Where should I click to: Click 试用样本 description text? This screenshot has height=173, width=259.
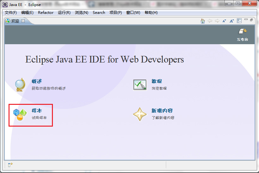pyautogui.click(x=39, y=118)
